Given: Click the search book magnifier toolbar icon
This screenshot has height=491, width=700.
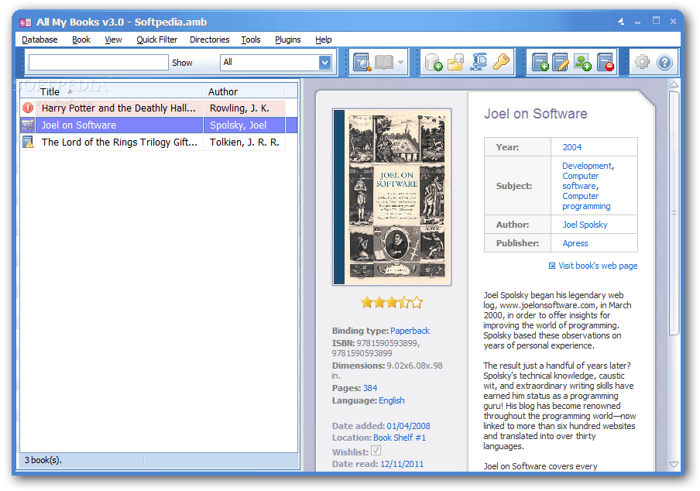Looking at the screenshot, I should (x=362, y=62).
